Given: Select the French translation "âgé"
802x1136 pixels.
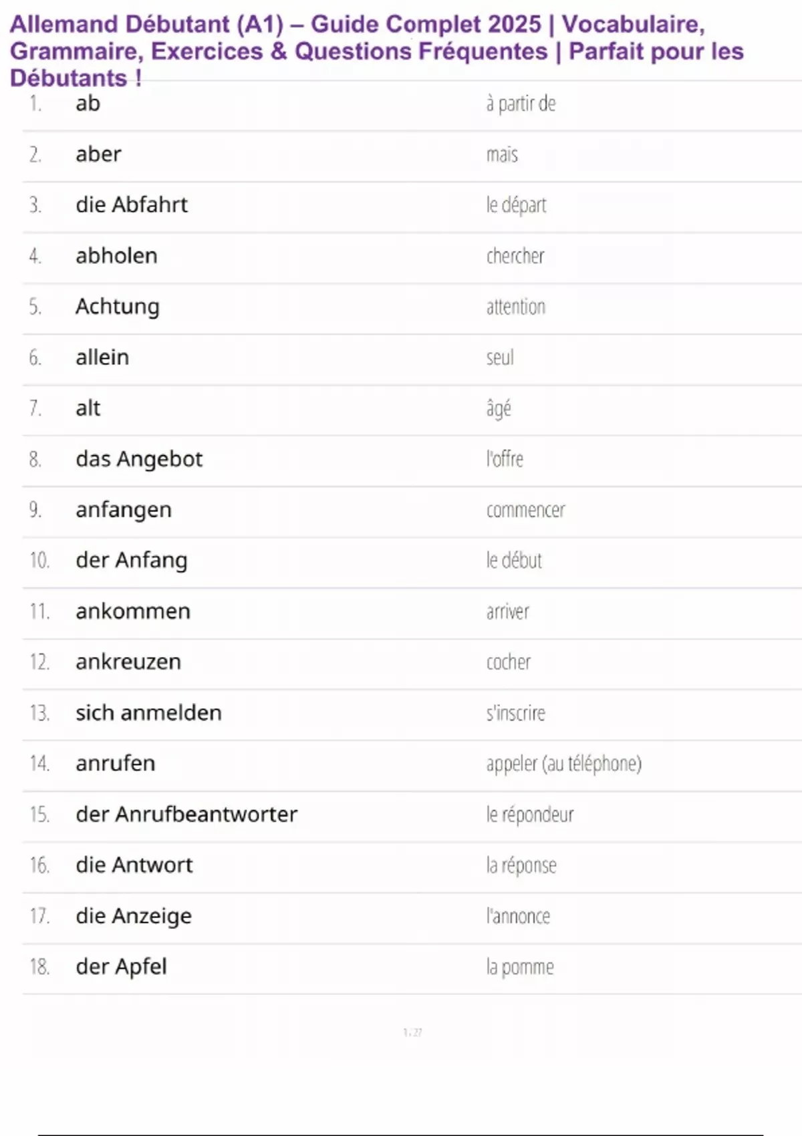Looking at the screenshot, I should point(499,408).
